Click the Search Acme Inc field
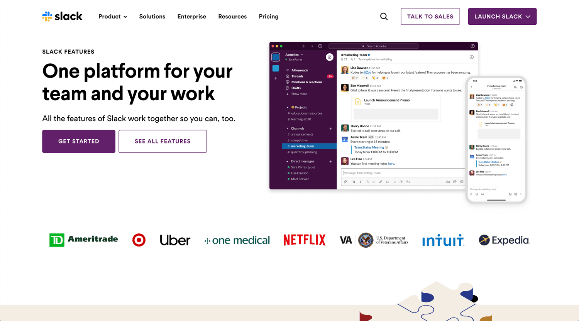Viewport: 579px width, 321px height. (x=373, y=46)
